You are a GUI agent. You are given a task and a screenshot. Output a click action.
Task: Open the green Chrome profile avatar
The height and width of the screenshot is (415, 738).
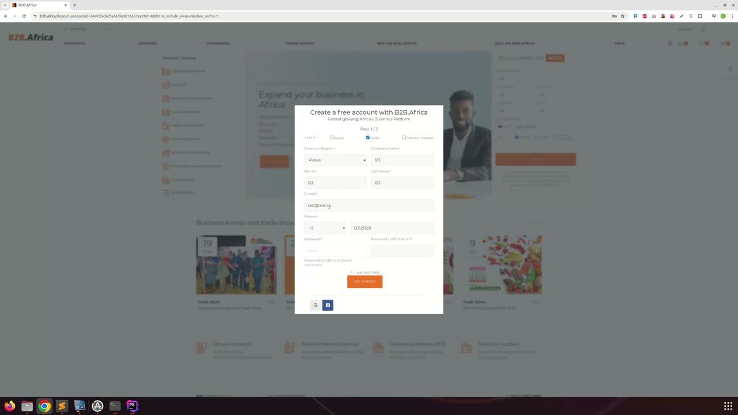point(723,16)
